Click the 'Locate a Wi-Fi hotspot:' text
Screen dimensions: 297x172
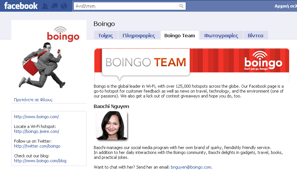pyautogui.click(x=35, y=126)
